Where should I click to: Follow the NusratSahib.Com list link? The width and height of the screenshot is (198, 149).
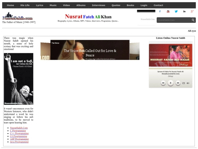click(x=19, y=128)
